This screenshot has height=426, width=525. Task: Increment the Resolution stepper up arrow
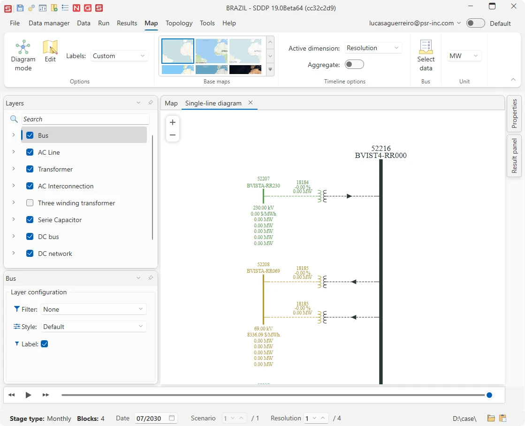[323, 418]
